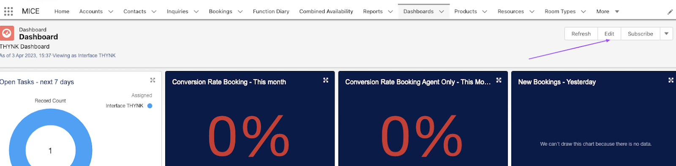Click the blue Interface THYNK legend dot
The width and height of the screenshot is (676, 166).
pyautogui.click(x=150, y=106)
